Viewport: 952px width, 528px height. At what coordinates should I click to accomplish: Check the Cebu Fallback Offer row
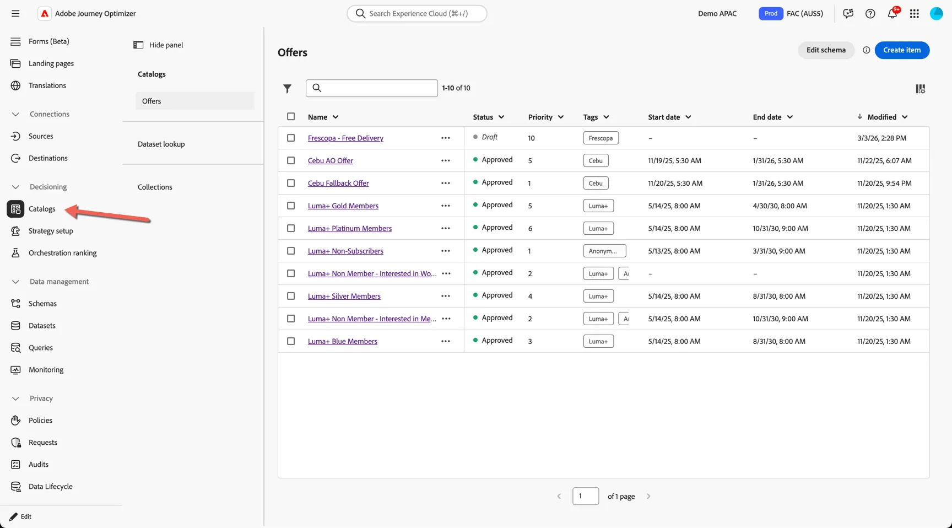291,183
